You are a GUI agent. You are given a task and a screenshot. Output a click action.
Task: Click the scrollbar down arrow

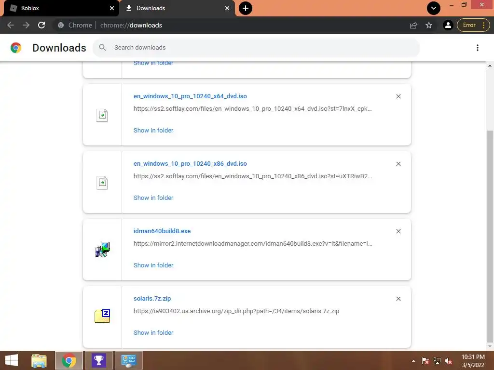click(490, 346)
